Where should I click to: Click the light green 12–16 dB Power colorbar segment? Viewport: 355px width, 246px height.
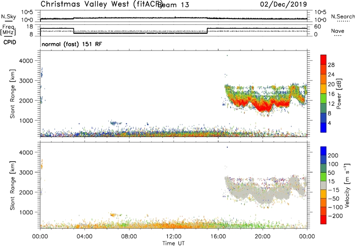coord(323,98)
